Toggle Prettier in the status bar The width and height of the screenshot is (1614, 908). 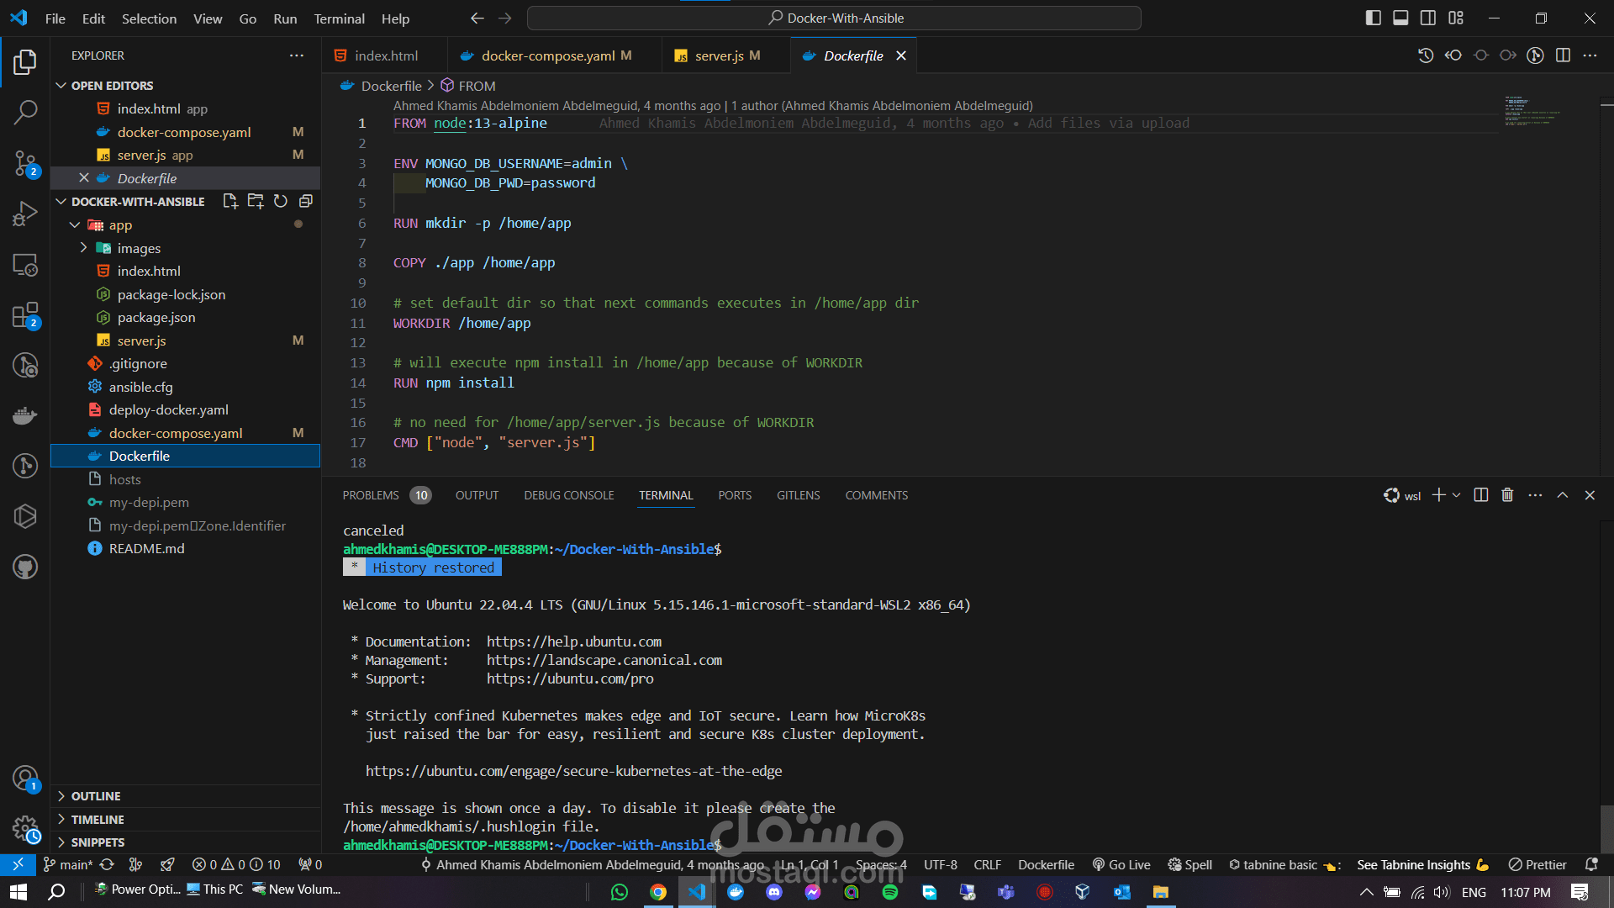tap(1538, 864)
